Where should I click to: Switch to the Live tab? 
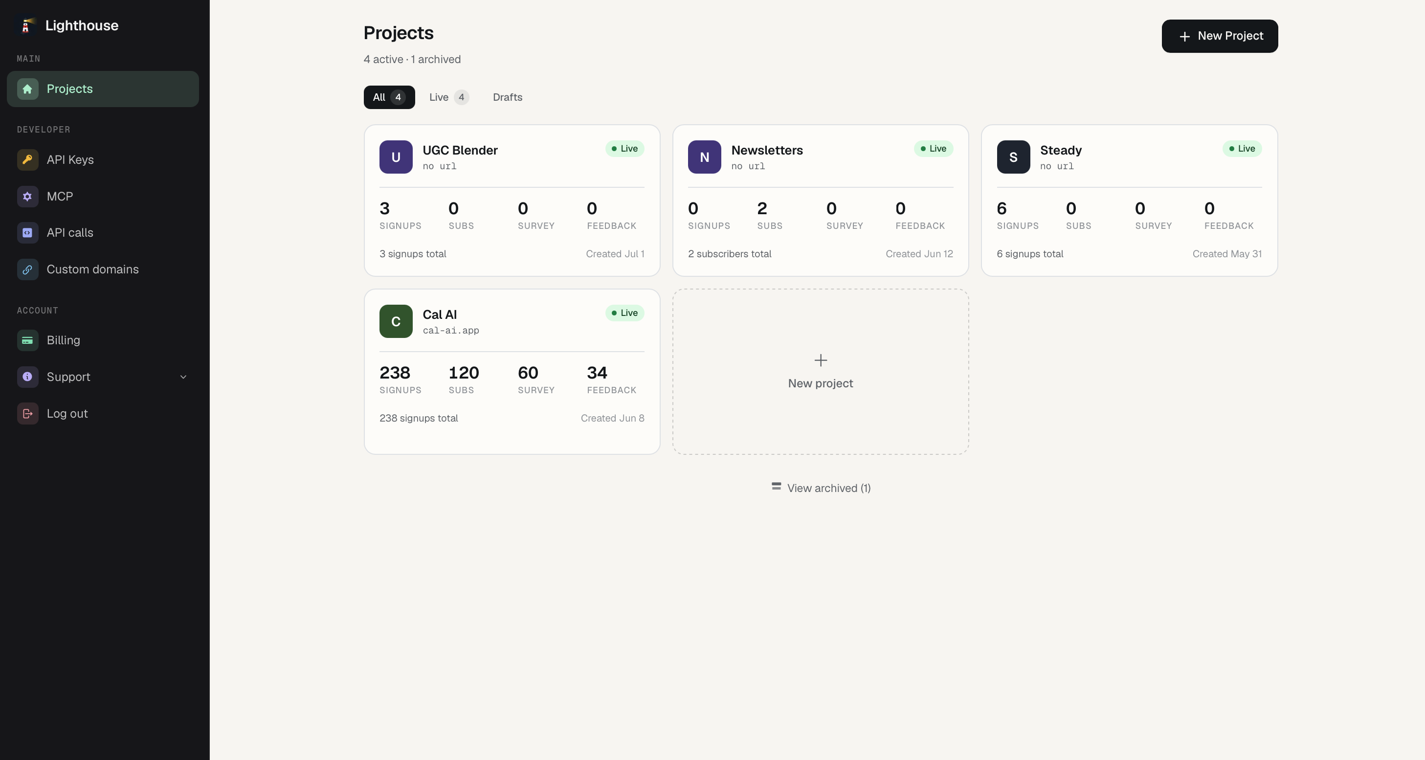click(x=448, y=97)
